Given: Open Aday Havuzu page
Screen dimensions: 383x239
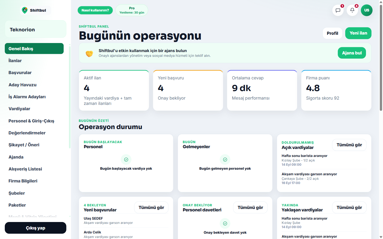Looking at the screenshot, I should tap(34, 85).
